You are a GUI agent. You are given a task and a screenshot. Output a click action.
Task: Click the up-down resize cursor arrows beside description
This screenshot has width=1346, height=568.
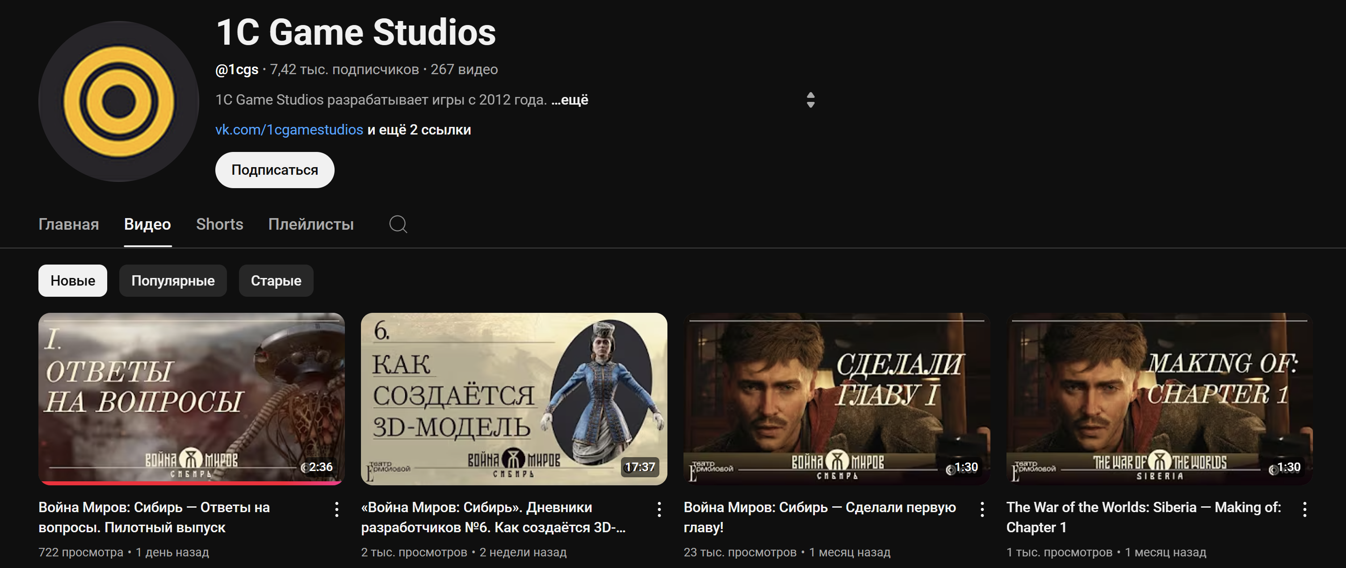[x=810, y=100]
